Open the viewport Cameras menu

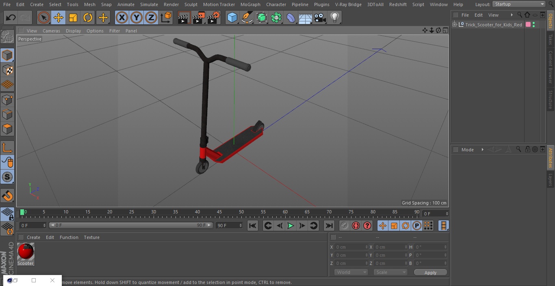(x=51, y=31)
